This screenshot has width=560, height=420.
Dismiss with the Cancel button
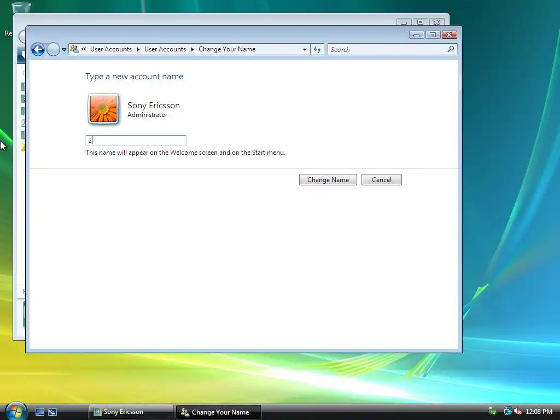tap(381, 179)
